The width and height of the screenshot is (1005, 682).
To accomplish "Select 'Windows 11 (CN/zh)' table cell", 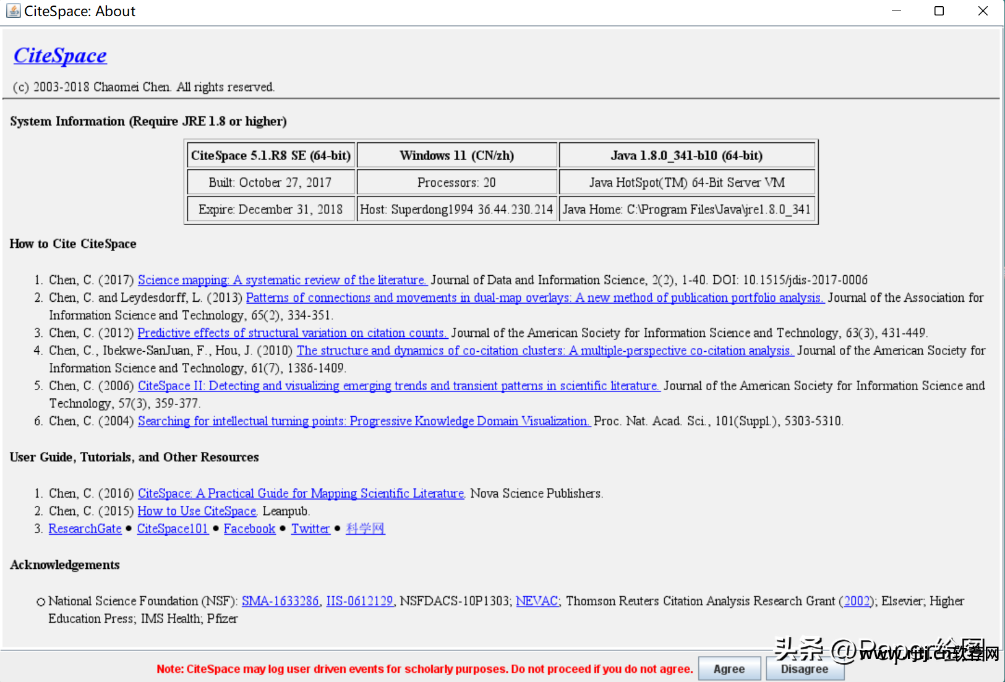I will [457, 155].
